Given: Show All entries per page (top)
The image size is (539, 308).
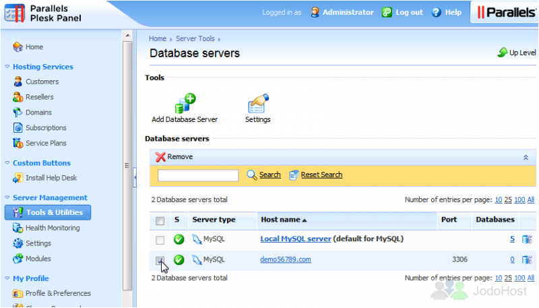Looking at the screenshot, I should click(531, 199).
